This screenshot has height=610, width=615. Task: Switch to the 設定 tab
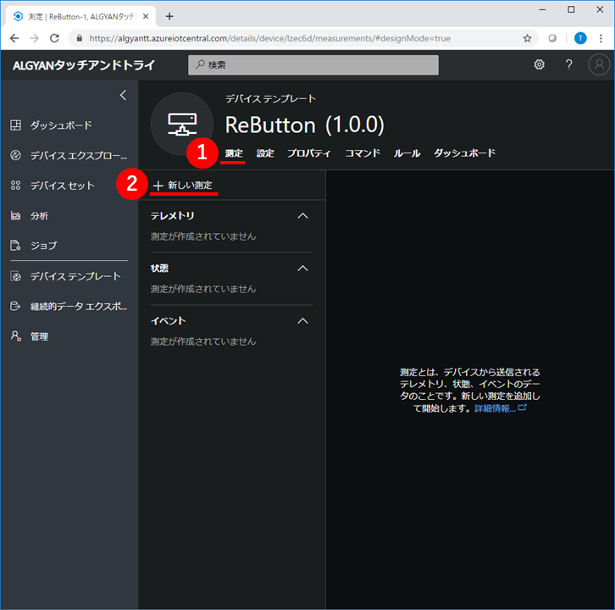pyautogui.click(x=265, y=153)
